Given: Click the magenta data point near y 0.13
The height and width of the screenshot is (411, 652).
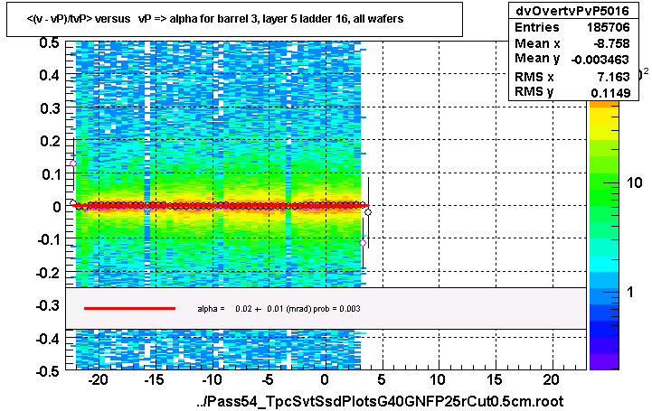Looking at the screenshot, I should [73, 163].
